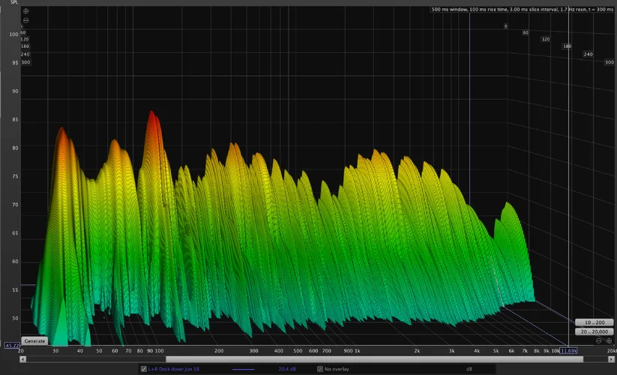
Task: Click the SPL axis label
Action: pos(13,3)
